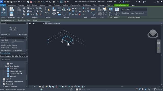Viewport: 163px width, 91px height.
Task: Open the Manage ribbon tab
Action: 102,5
